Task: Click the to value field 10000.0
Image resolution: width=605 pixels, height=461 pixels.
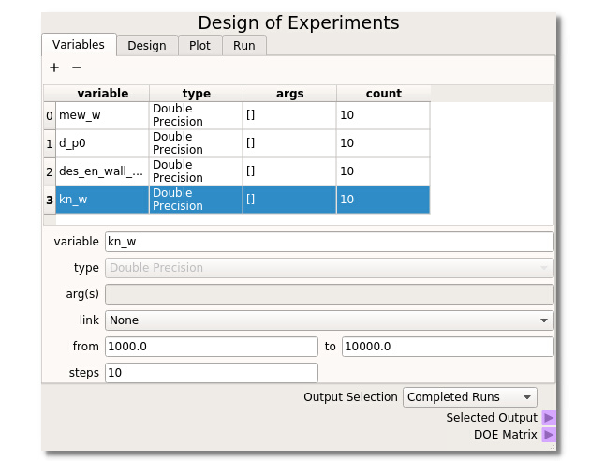Action: tap(447, 347)
